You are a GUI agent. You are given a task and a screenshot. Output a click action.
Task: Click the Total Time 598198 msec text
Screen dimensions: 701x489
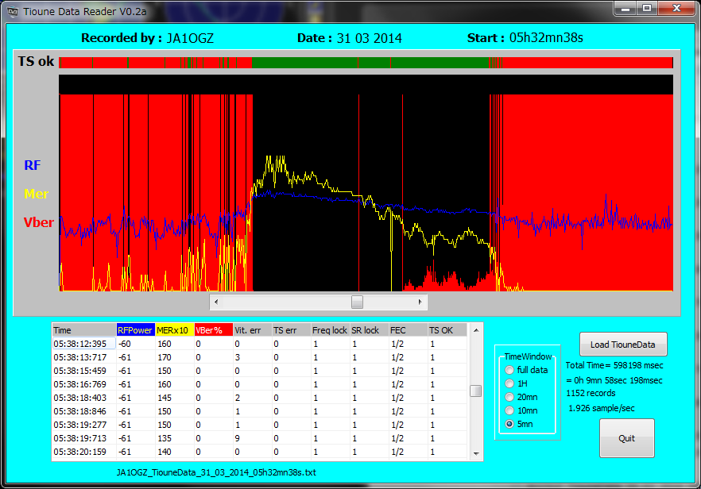point(614,365)
